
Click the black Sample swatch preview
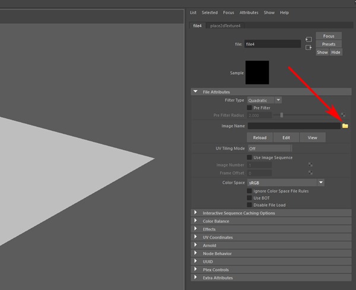(258, 72)
